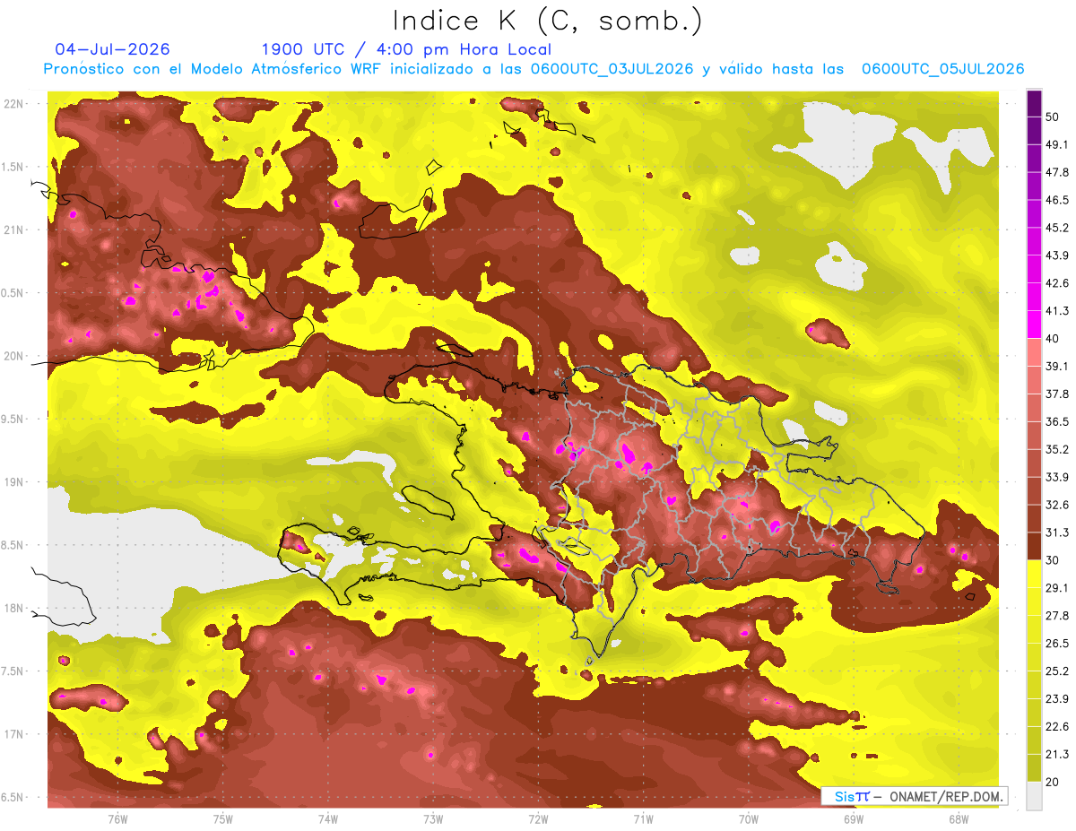Click the colorbar value "32.6"
The width and height of the screenshot is (1076, 831).
coord(1058,504)
